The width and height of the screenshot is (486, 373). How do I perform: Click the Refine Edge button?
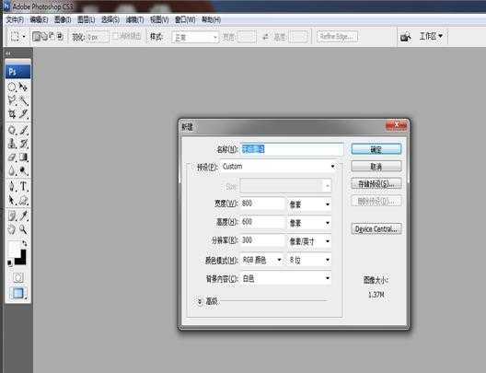pos(337,37)
